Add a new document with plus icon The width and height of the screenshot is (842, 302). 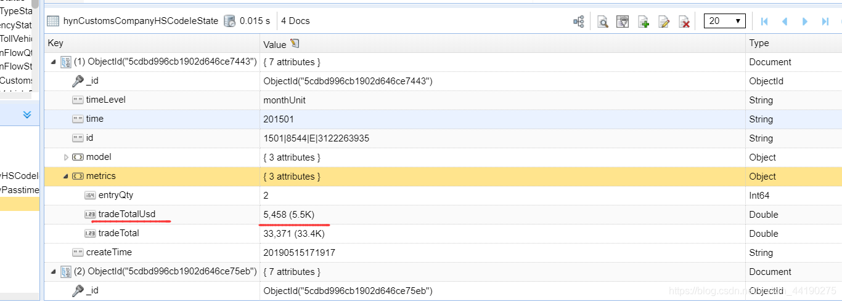pos(644,22)
